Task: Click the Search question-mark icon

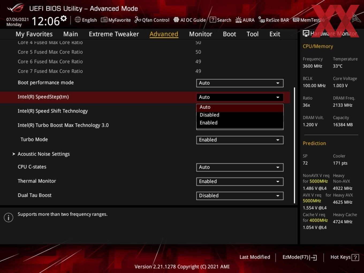Action: coord(213,20)
